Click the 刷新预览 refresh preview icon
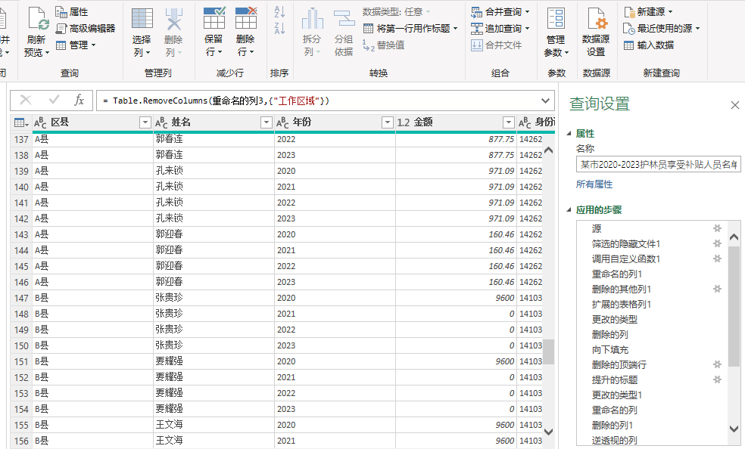 pyautogui.click(x=38, y=19)
